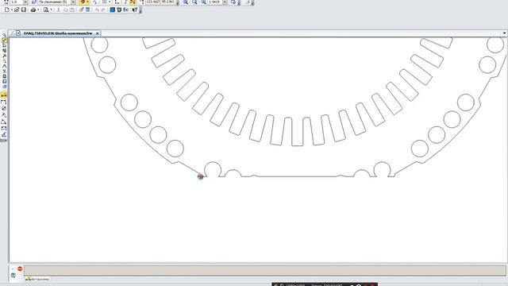Click the gray property bar field
This screenshot has height=286, width=508.
tap(264, 270)
